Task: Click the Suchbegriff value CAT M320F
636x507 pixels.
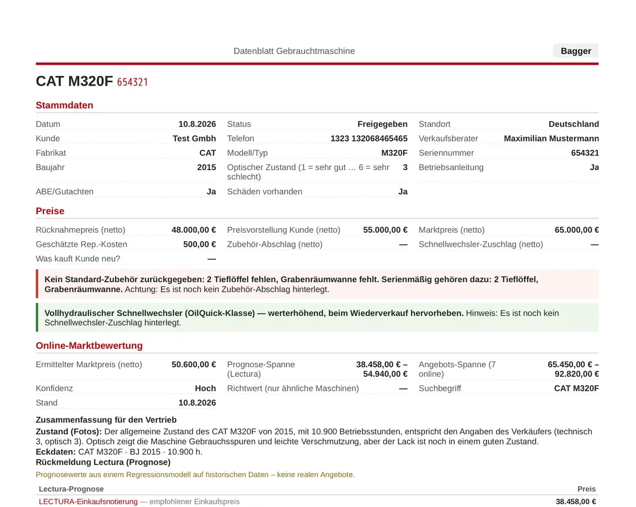Action: coord(576,389)
